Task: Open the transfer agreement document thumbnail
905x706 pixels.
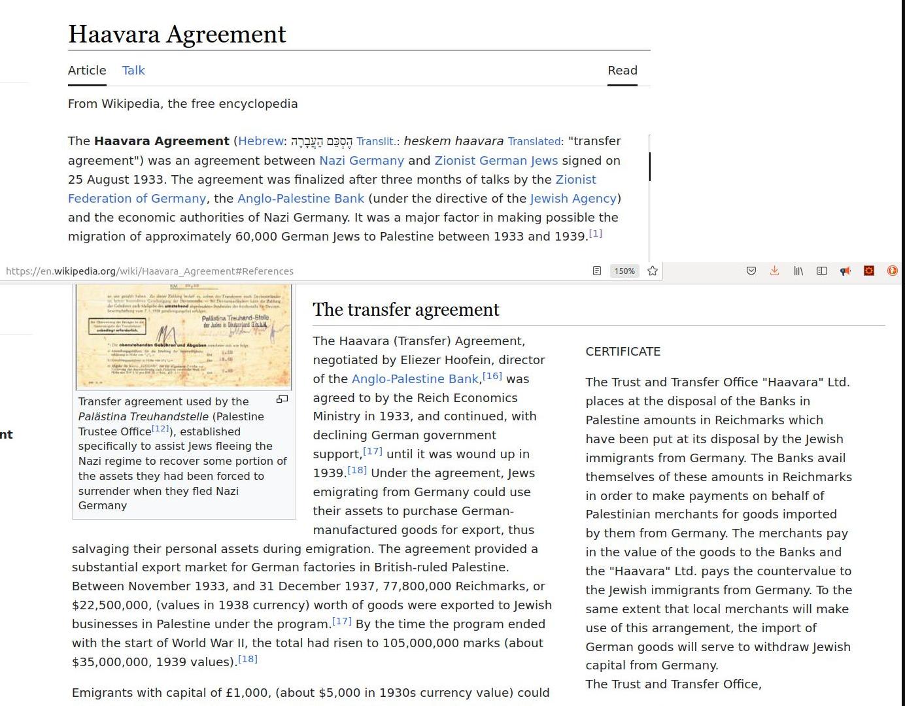Action: [x=184, y=337]
